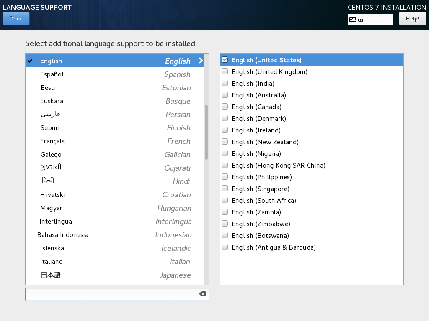Enable English (United Kingdom) support
429x321 pixels.
click(225, 71)
